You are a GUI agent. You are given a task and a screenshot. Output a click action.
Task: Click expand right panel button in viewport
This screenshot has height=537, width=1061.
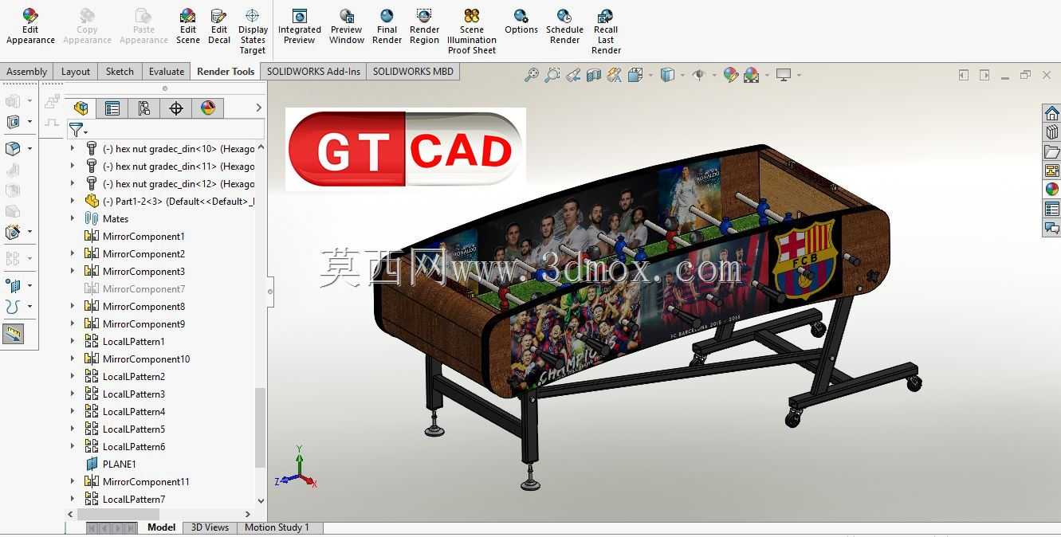(984, 75)
